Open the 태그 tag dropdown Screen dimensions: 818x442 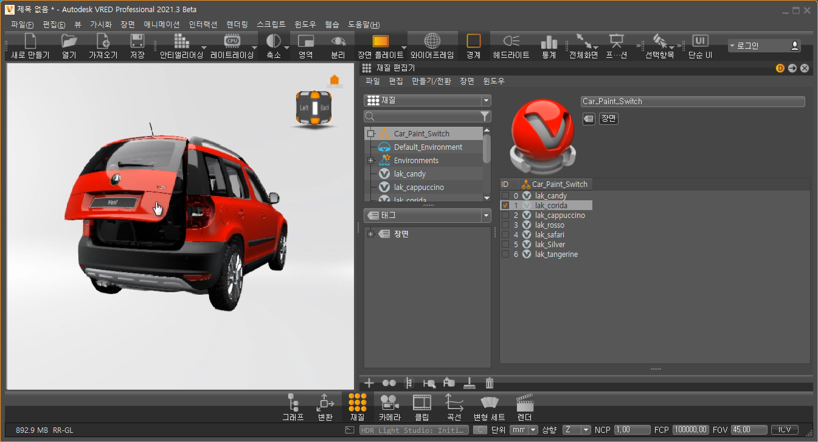point(485,216)
